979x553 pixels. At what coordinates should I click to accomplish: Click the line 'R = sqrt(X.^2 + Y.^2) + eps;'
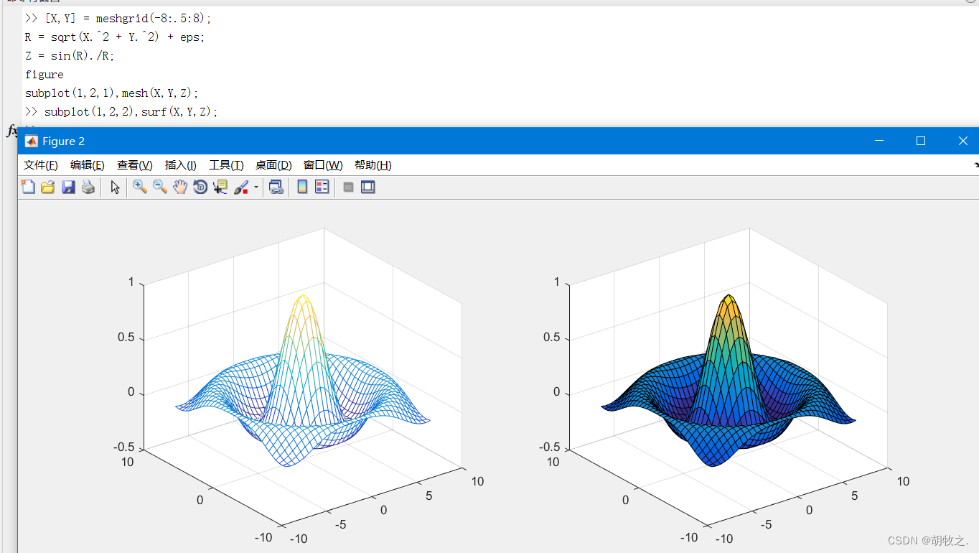pos(115,37)
